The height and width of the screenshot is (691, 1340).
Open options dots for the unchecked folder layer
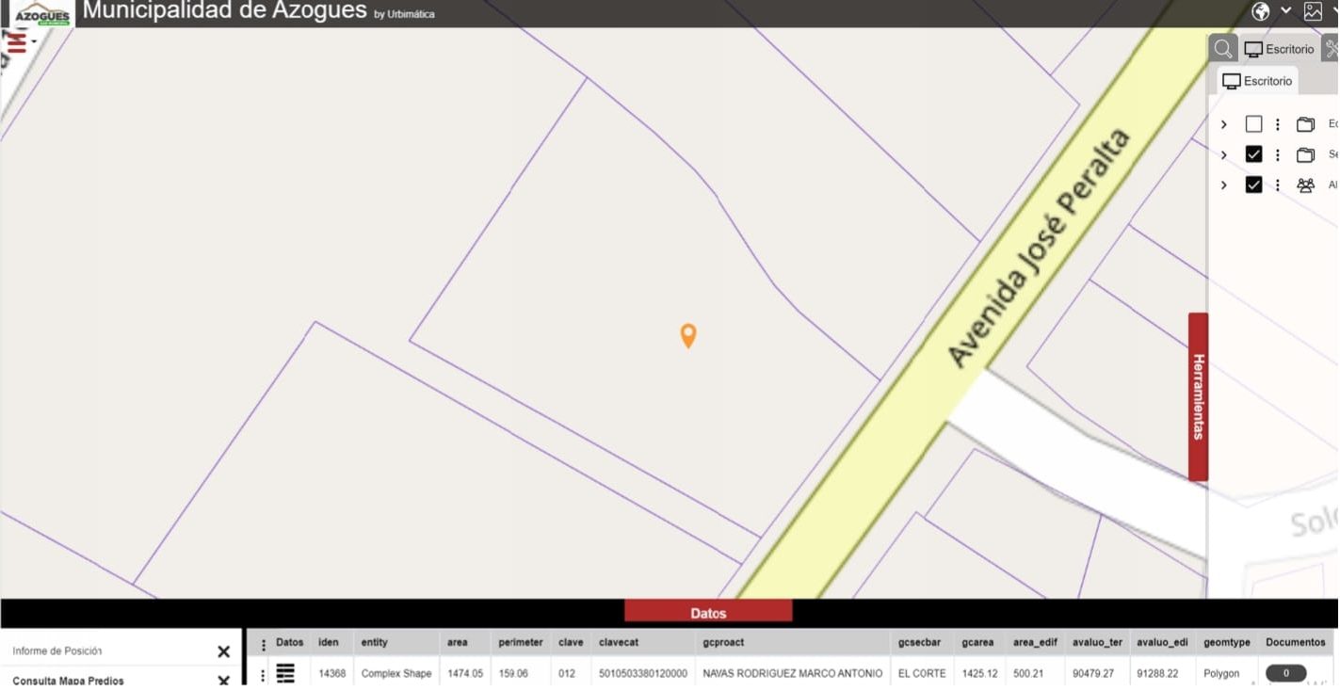pos(1278,124)
